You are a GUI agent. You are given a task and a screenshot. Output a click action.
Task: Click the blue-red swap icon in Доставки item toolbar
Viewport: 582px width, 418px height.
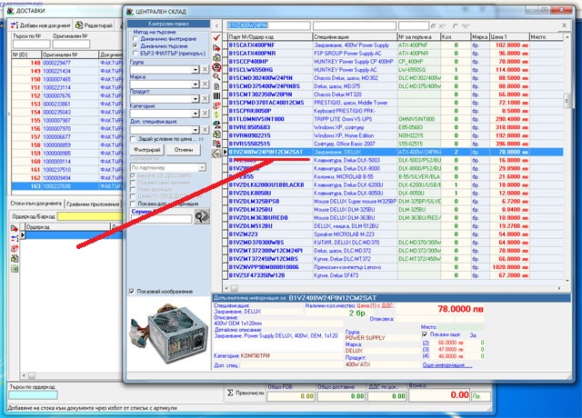[x=15, y=238]
